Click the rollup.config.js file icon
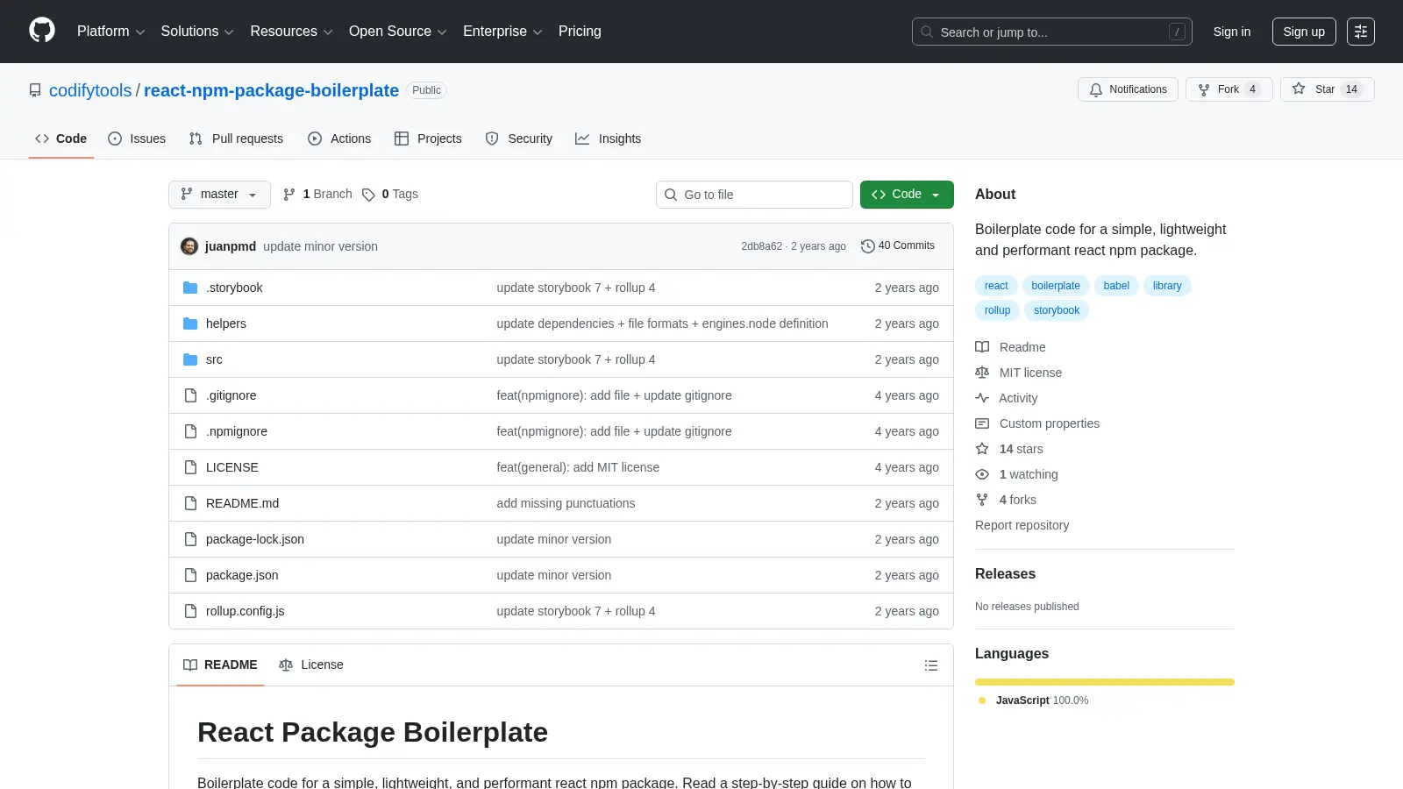The width and height of the screenshot is (1403, 789). pos(190,611)
